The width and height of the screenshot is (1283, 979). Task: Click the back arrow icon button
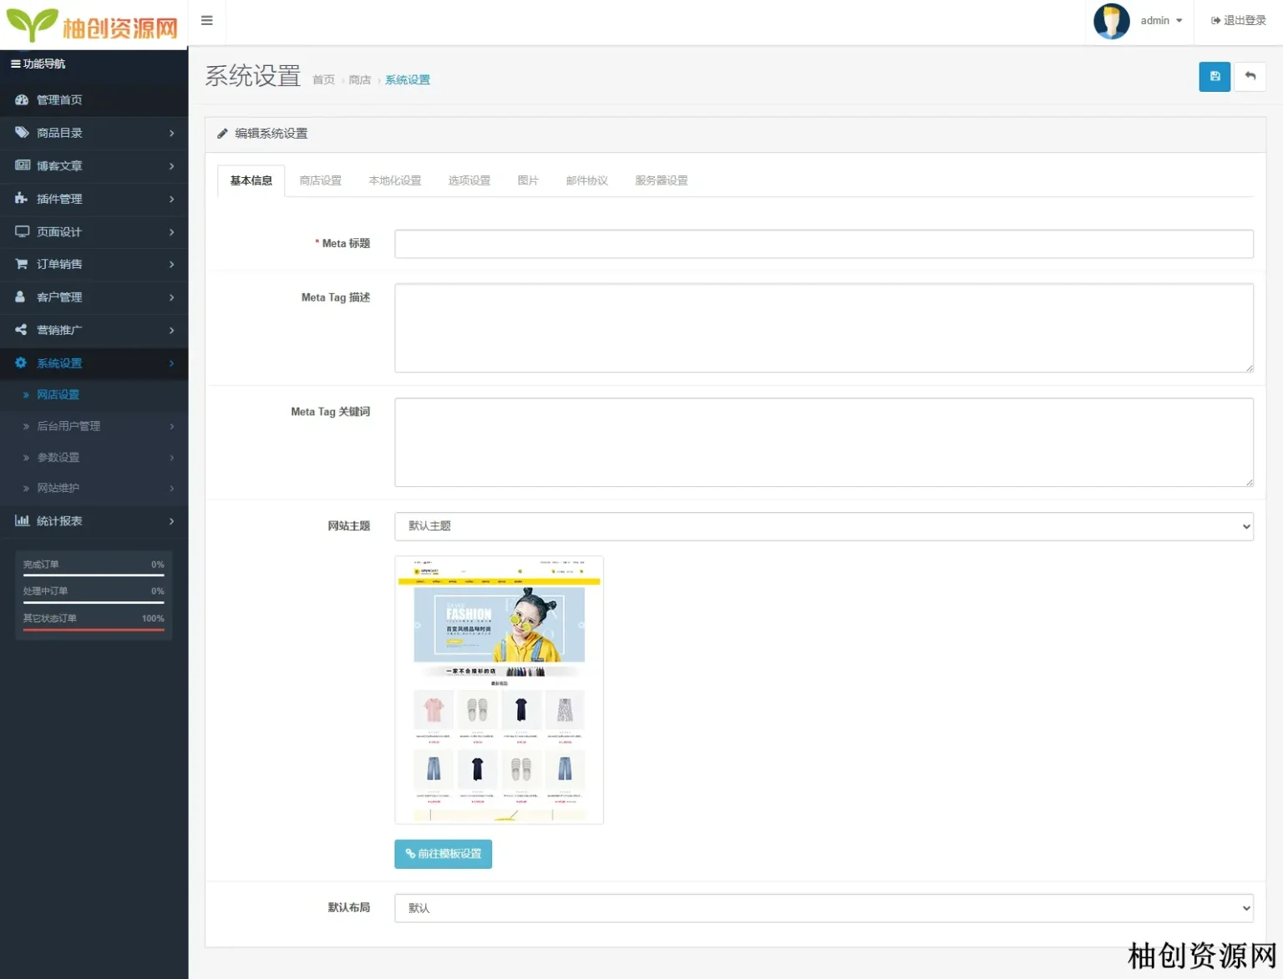(1250, 77)
